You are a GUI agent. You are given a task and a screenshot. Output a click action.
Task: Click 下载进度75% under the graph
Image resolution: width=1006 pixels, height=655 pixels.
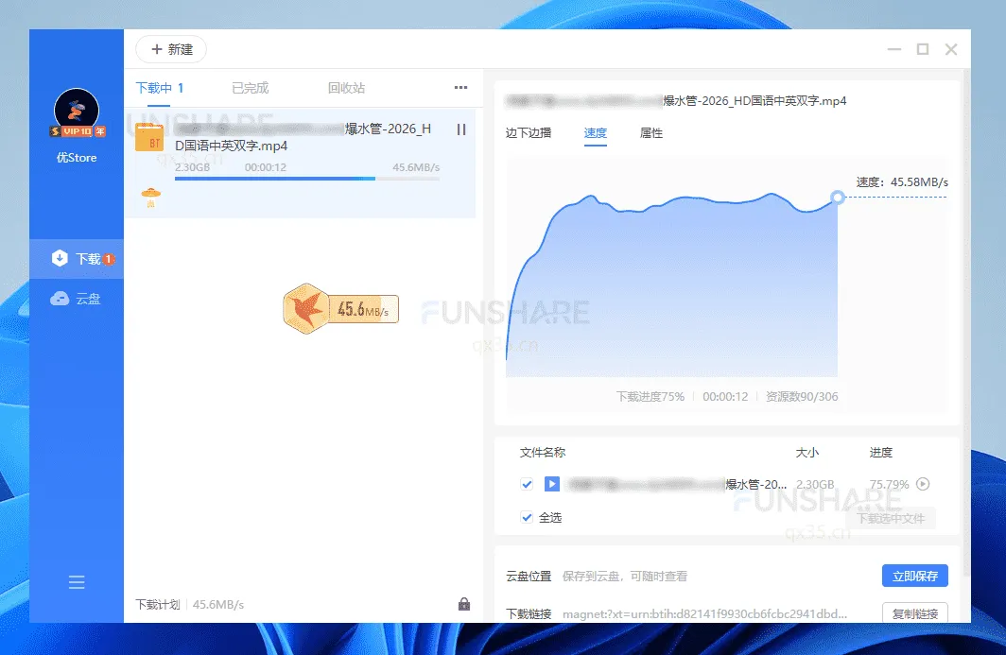point(650,396)
